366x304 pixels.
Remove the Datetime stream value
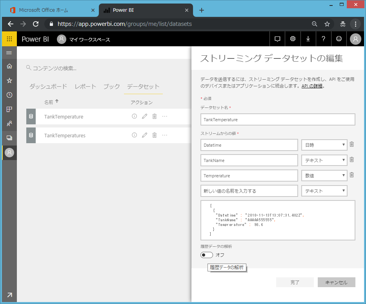(352, 144)
